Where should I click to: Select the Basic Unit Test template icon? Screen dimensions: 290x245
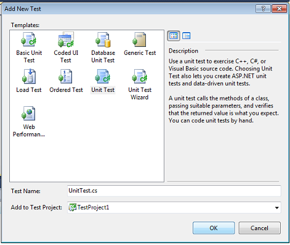pos(29,39)
